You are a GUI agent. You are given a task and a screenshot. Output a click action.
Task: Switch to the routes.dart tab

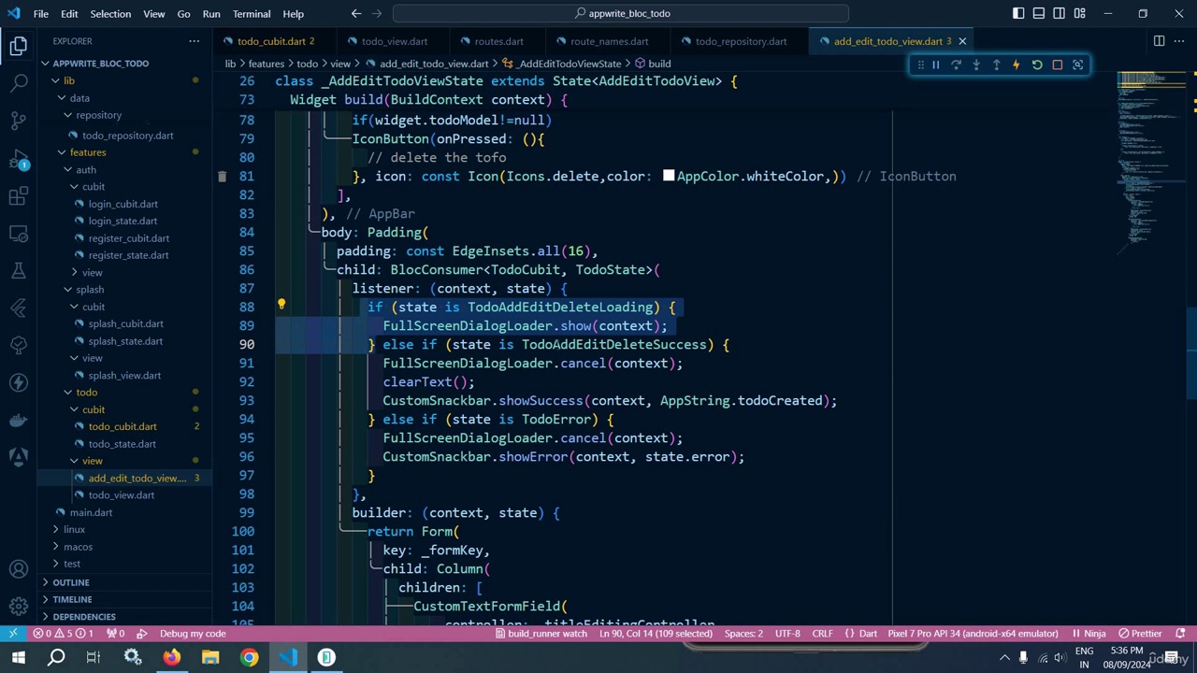click(x=498, y=41)
